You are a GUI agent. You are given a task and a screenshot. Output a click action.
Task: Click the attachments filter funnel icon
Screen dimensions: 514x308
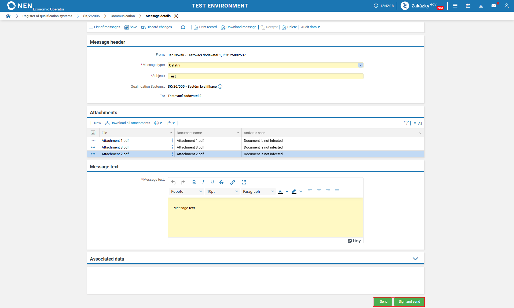pos(406,123)
